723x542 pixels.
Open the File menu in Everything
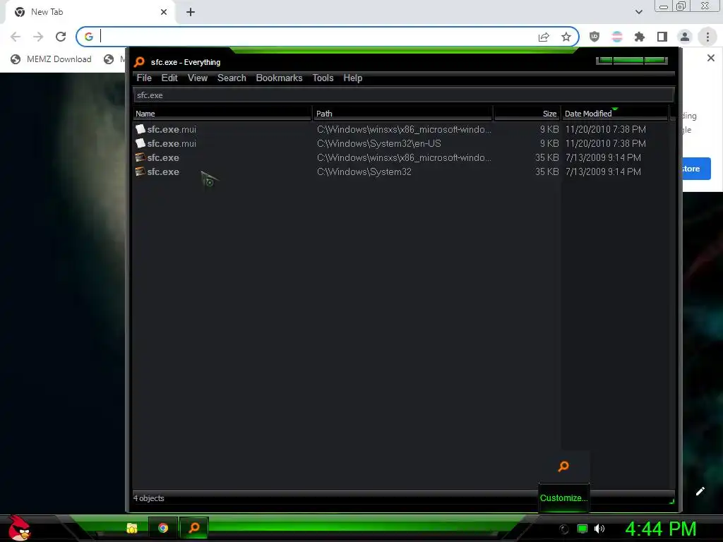click(144, 78)
